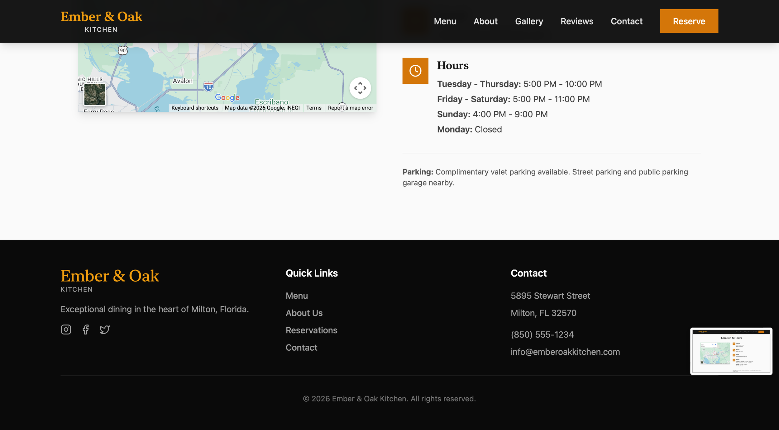Select the Reviews navigation item
Viewport: 779px width, 430px height.
(x=577, y=21)
